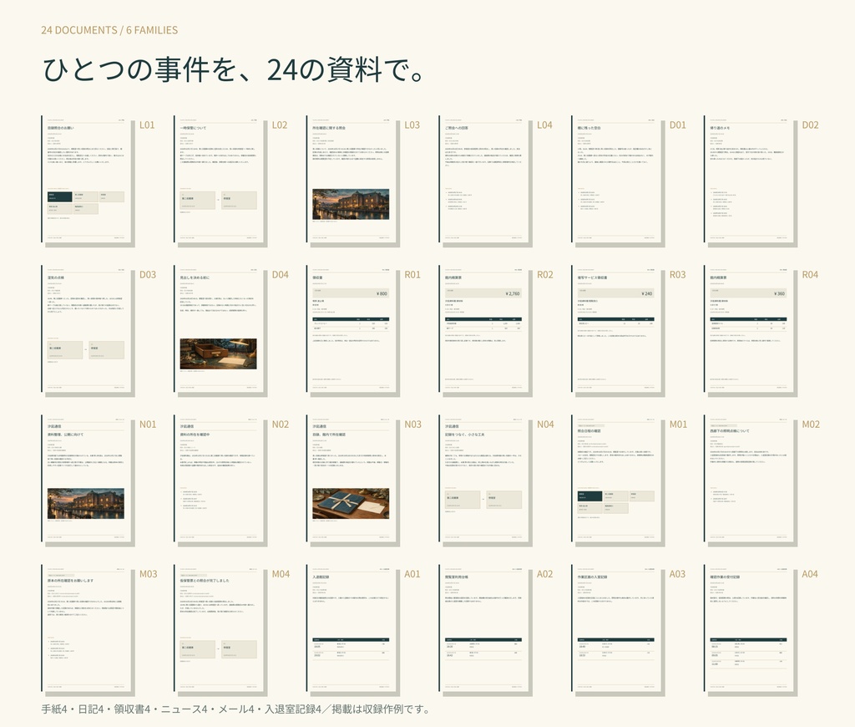Screen dimensions: 855x727
Task: Open document thumbnail L04
Action: tap(483, 179)
